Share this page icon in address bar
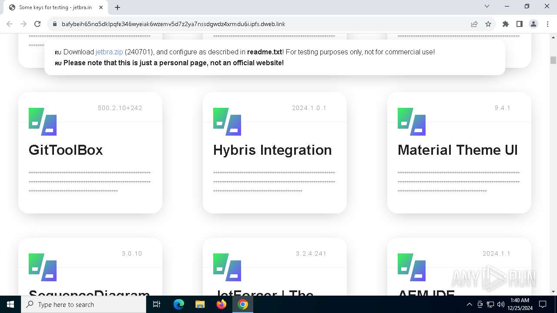The width and height of the screenshot is (557, 313). click(474, 24)
